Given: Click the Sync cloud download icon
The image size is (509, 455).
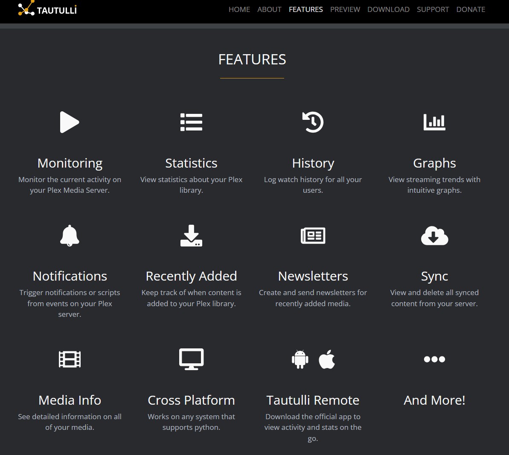Looking at the screenshot, I should pyautogui.click(x=434, y=236).
